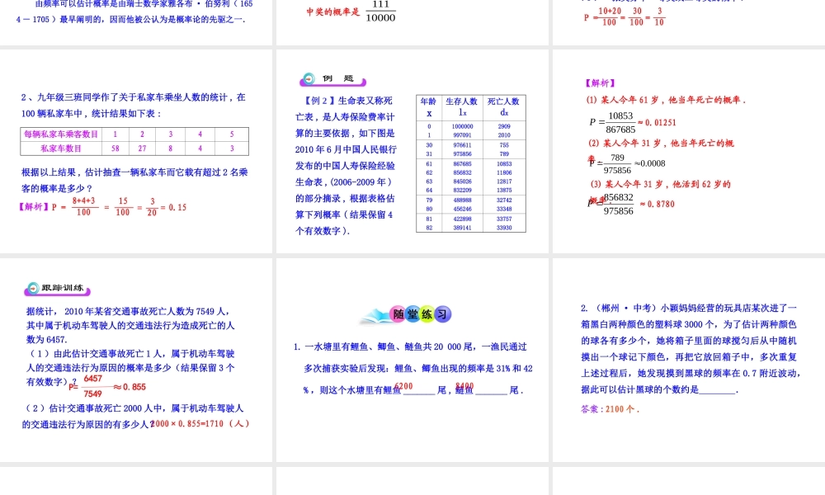Open the 郴州中考 plastic ball problem slide
Screen dimensions: 825x495
click(689, 363)
